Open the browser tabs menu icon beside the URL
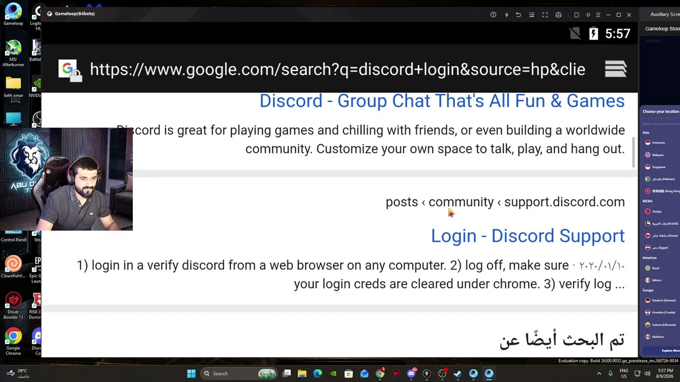Image resolution: width=680 pixels, height=382 pixels. click(x=616, y=69)
